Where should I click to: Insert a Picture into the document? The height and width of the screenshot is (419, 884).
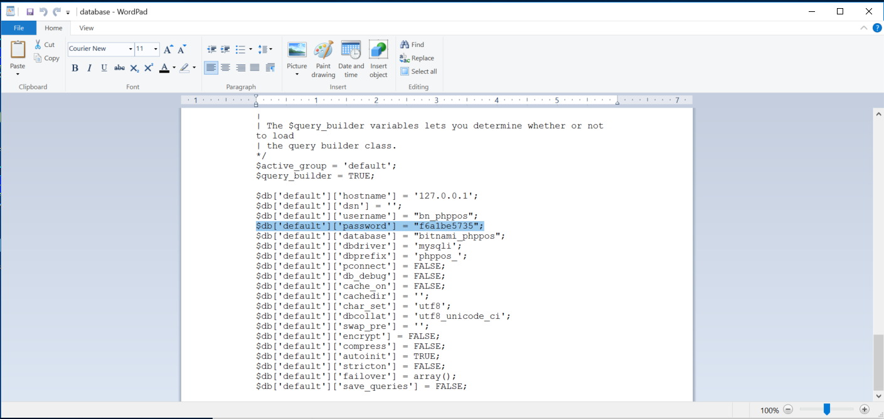click(x=296, y=57)
